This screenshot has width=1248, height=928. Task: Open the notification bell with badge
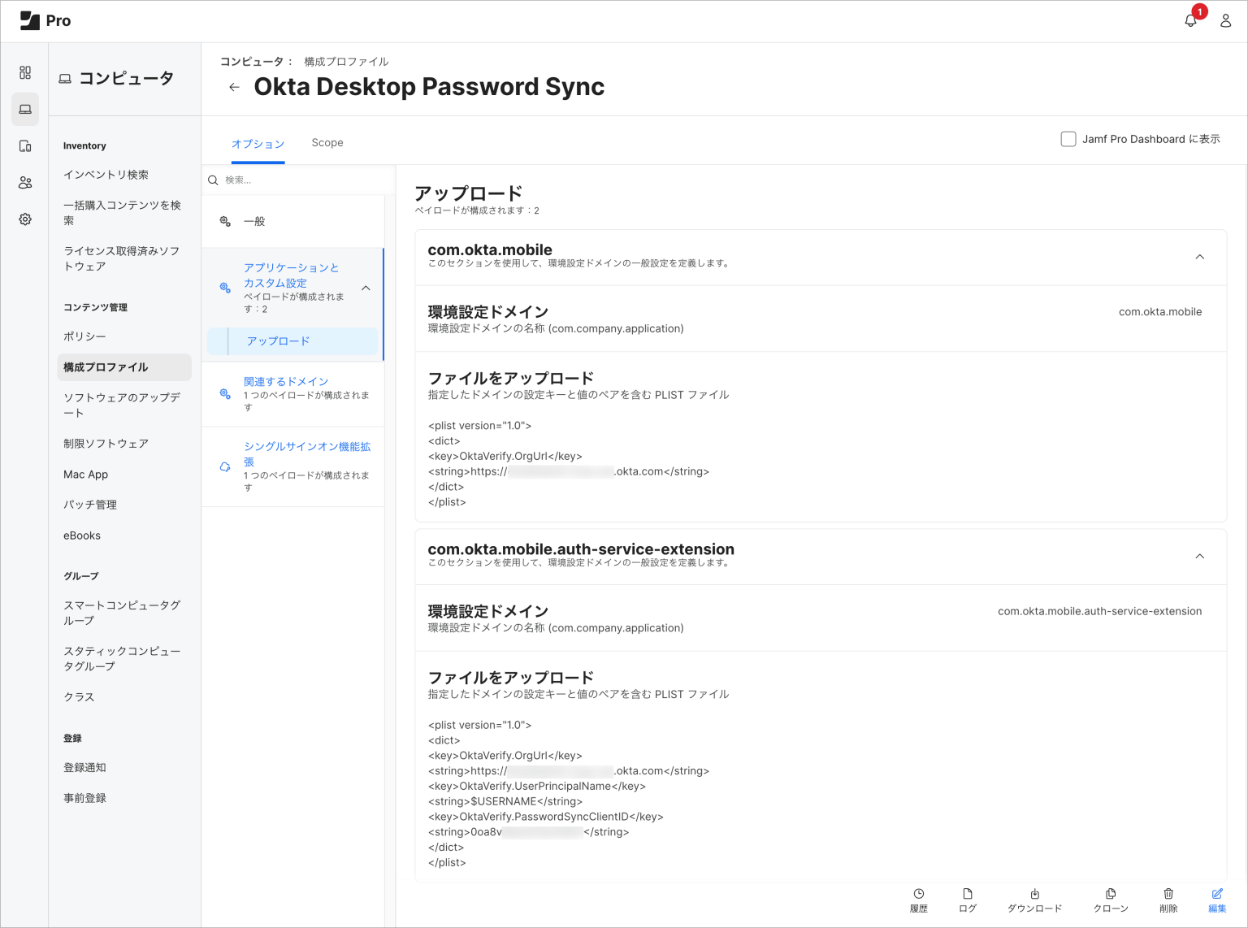[x=1189, y=20]
